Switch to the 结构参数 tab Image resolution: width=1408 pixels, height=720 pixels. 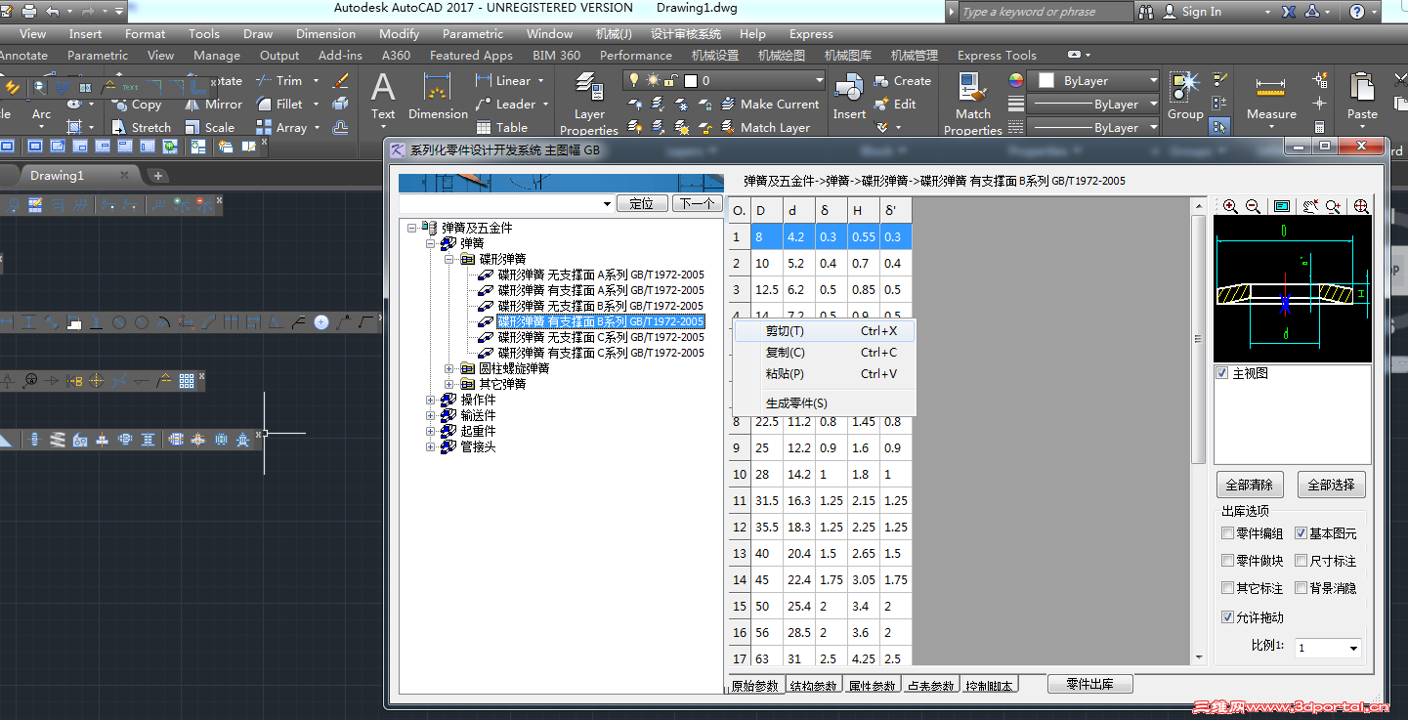coord(814,686)
